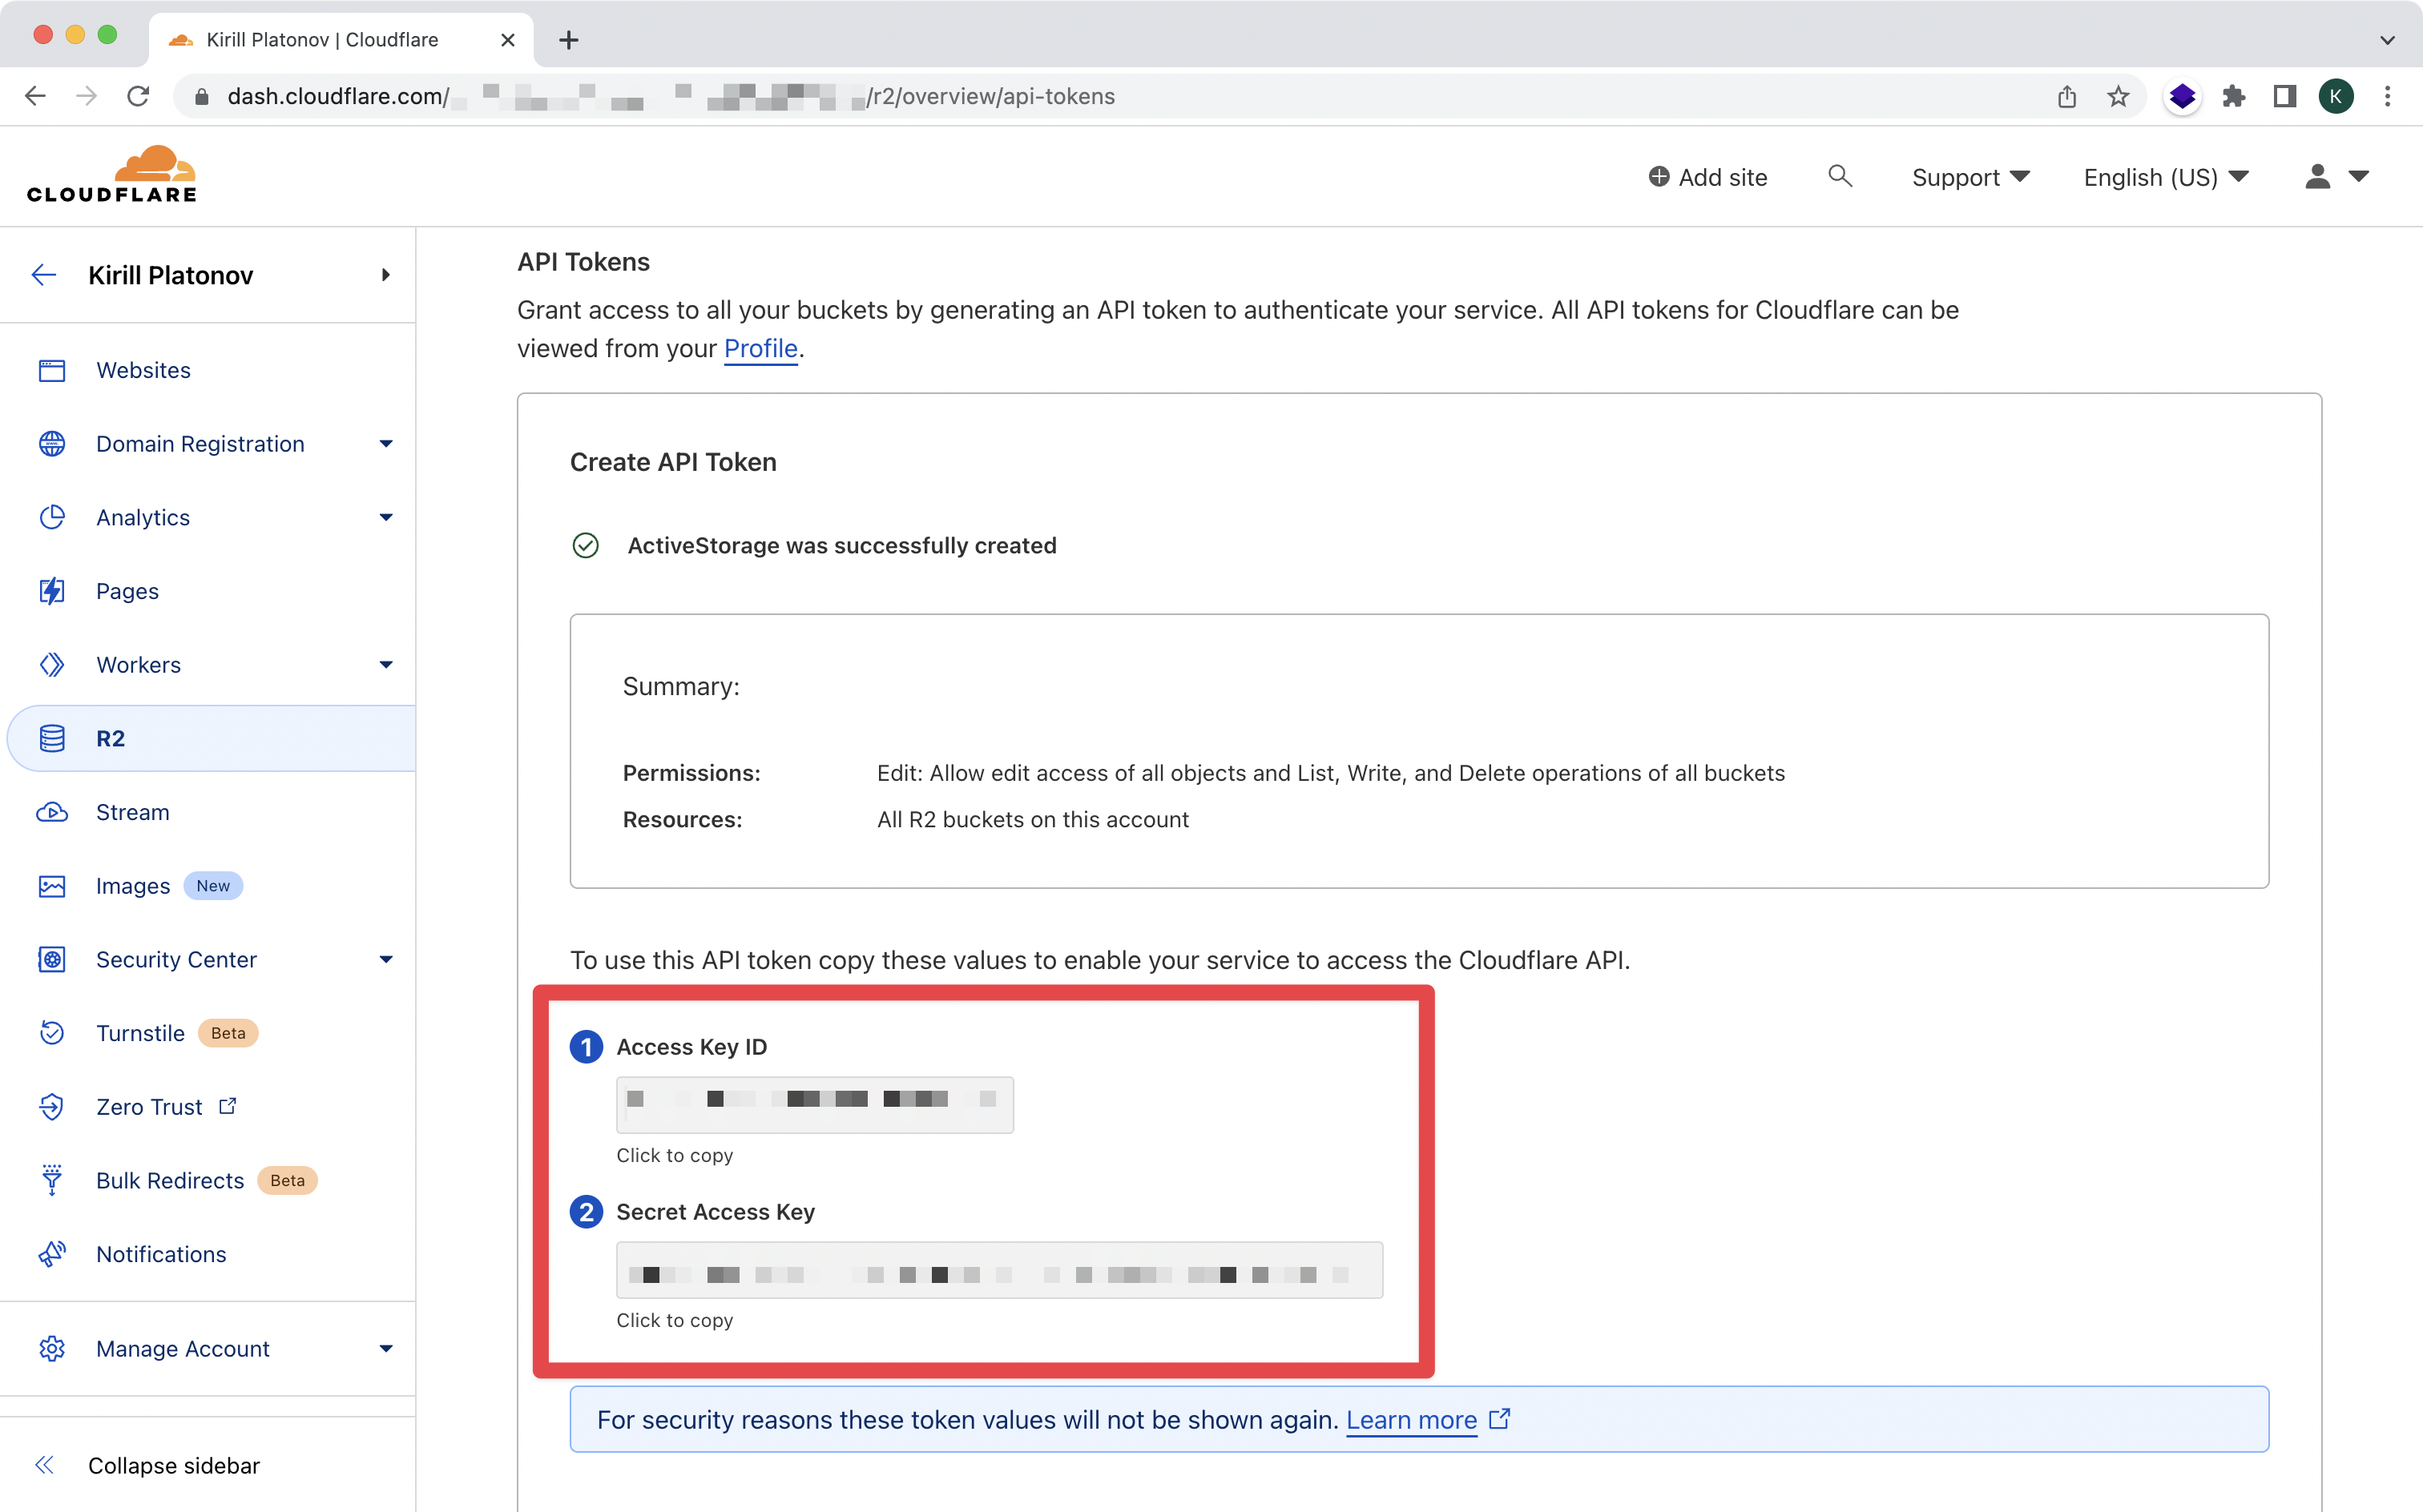Screen dimensions: 2423x1512
Task: Follow the Profile link
Action: pos(760,348)
